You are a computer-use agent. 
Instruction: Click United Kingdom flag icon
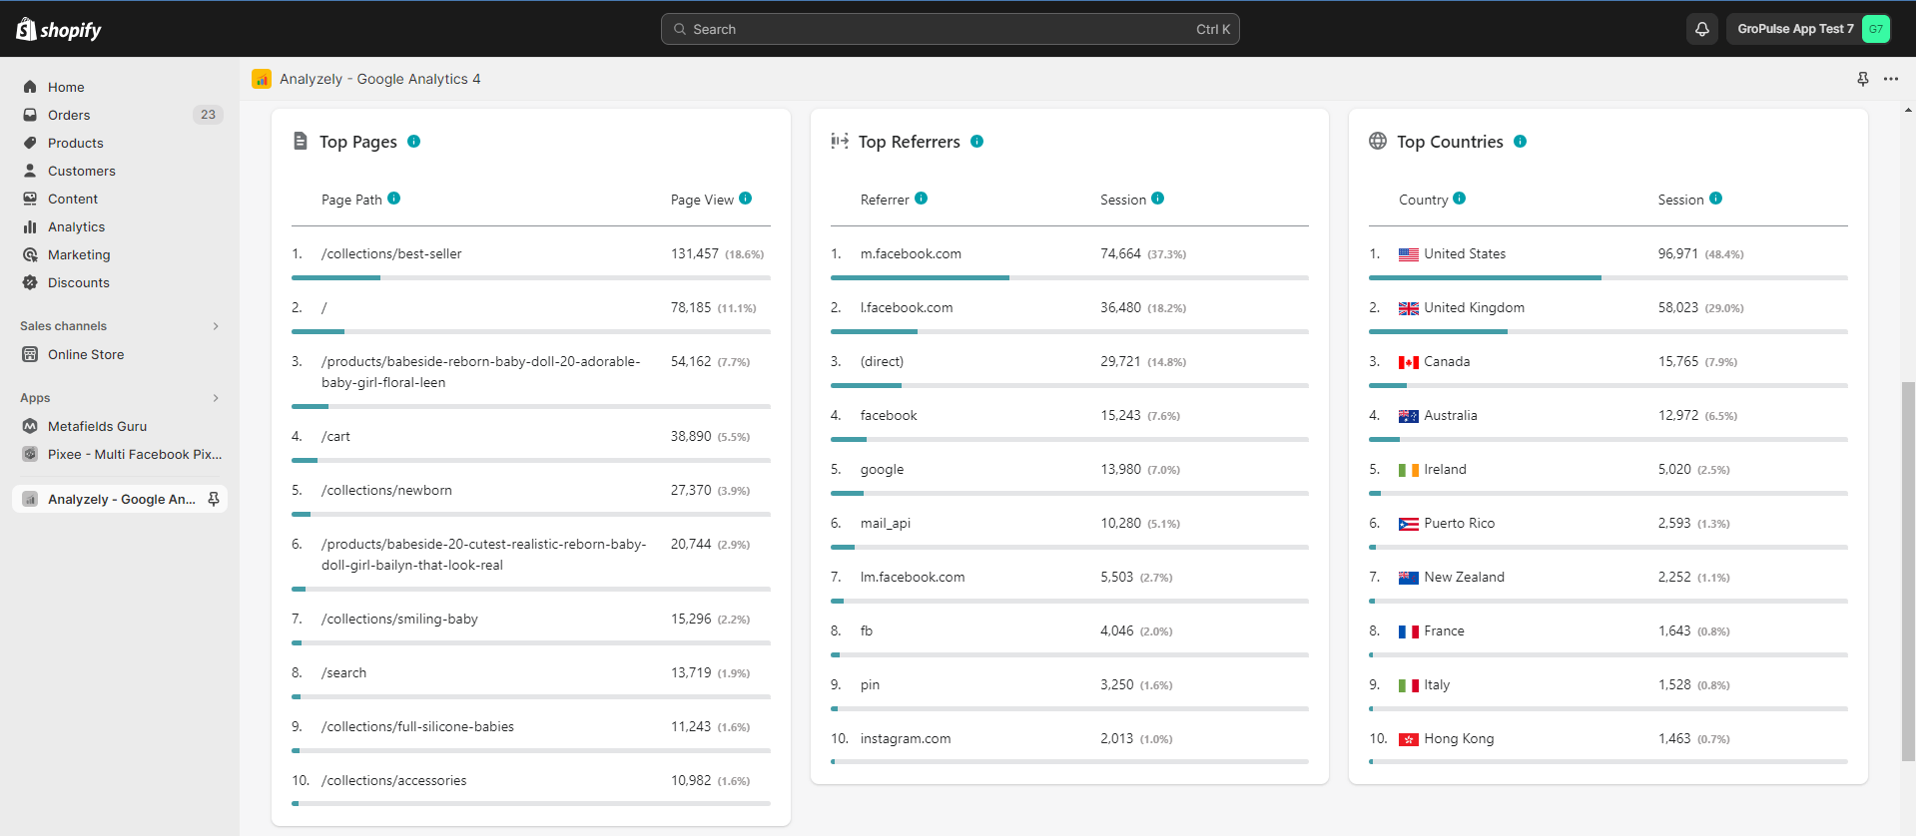[1409, 308]
